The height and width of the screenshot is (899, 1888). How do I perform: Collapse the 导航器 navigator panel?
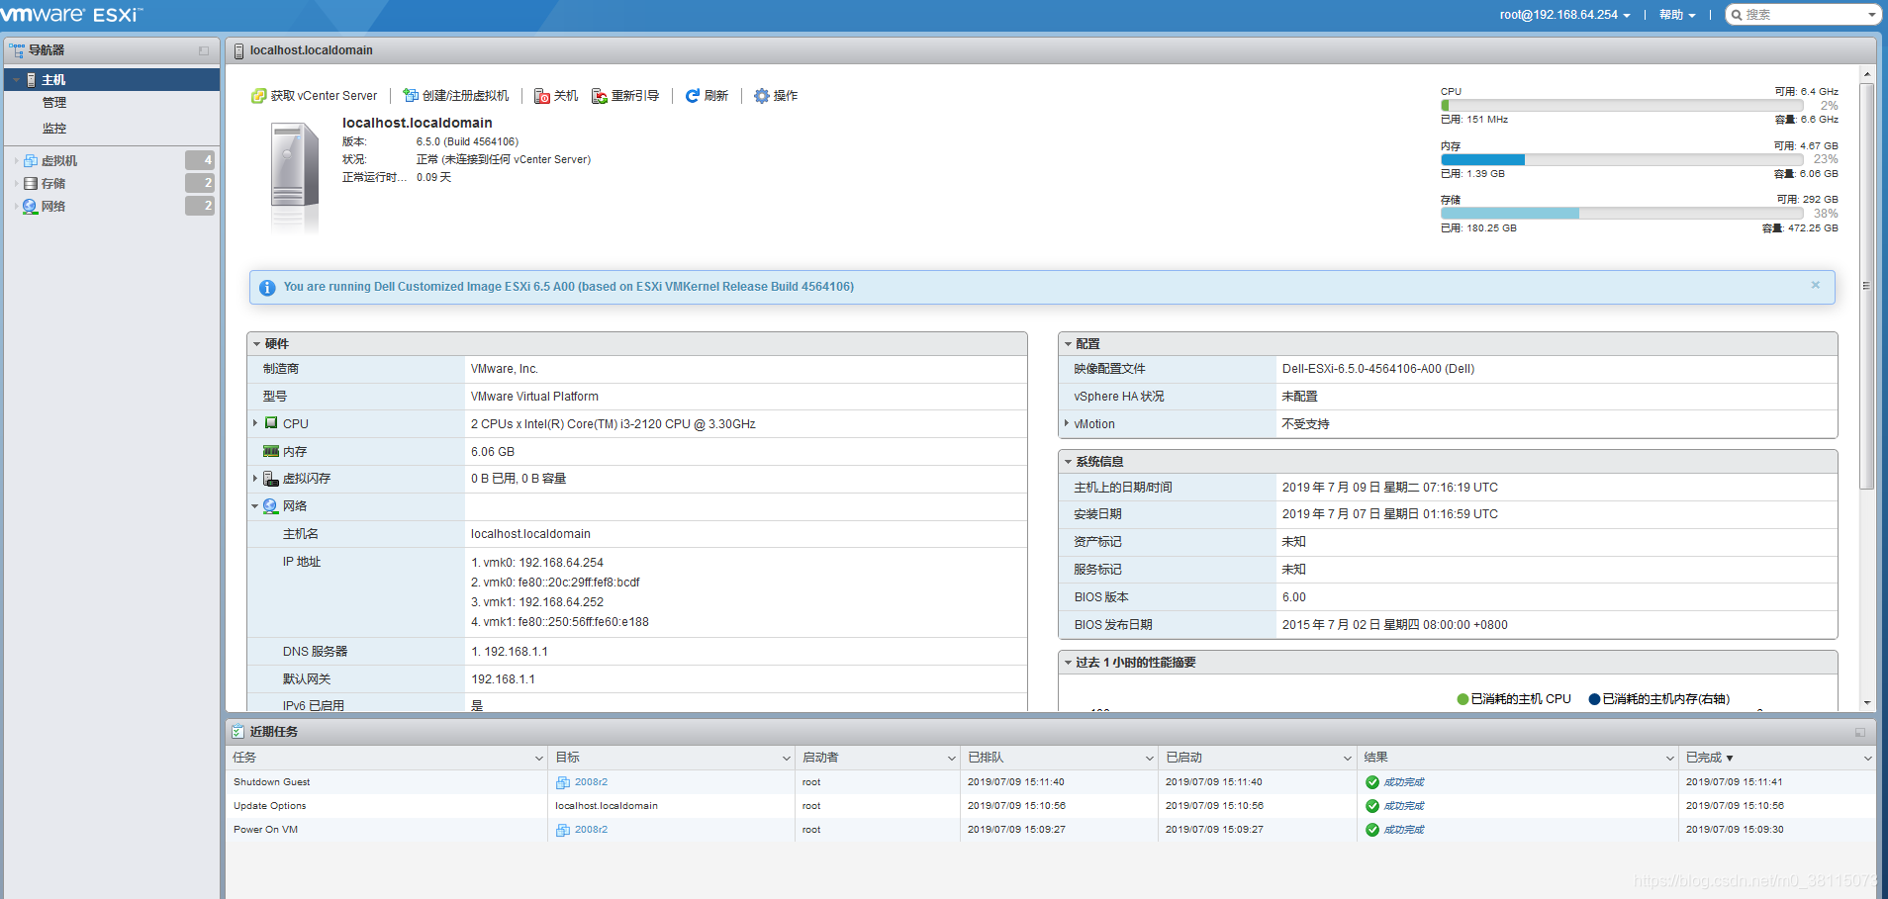click(x=204, y=50)
